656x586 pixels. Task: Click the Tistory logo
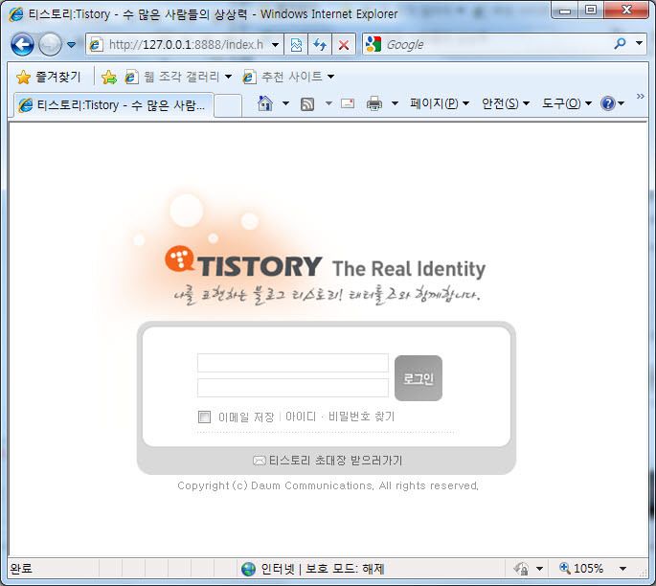(x=243, y=262)
